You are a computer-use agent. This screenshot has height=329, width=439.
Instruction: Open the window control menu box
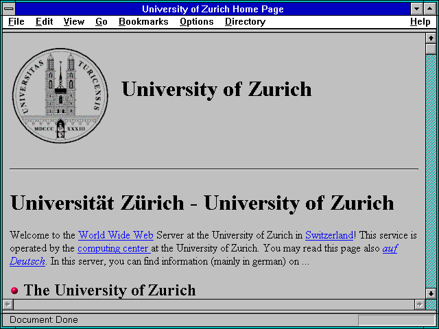point(9,9)
